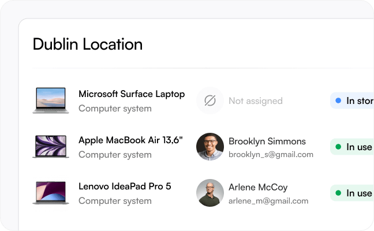Click the Apple MacBook Air thumbnail image
Viewport: 374px width, 231px height.
51,147
